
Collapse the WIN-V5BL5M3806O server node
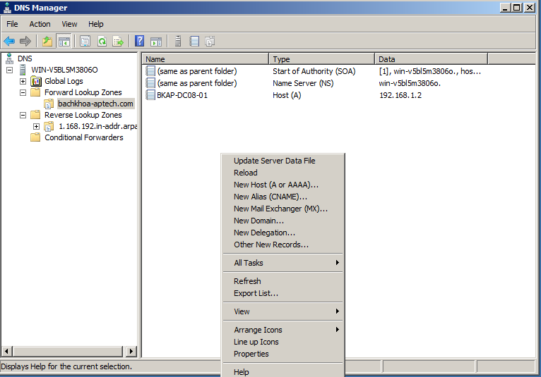pyautogui.click(x=10, y=70)
